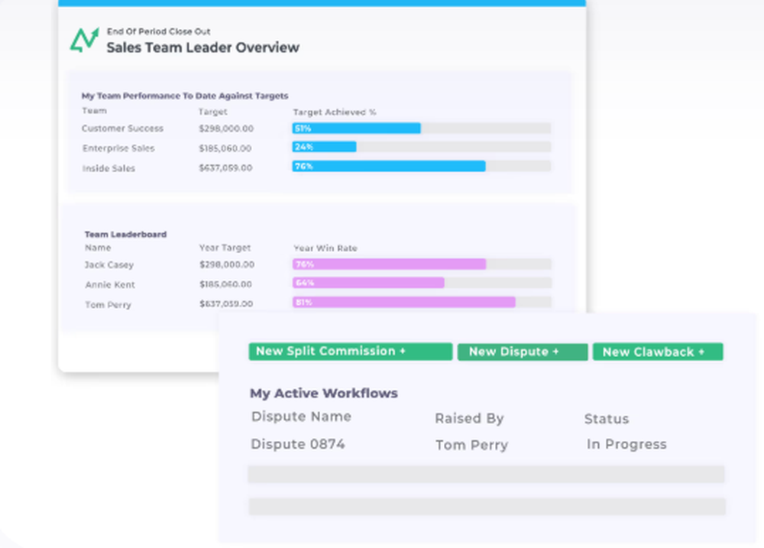This screenshot has width=764, height=548.
Task: Click the New Dispute + button
Action: tap(522, 352)
